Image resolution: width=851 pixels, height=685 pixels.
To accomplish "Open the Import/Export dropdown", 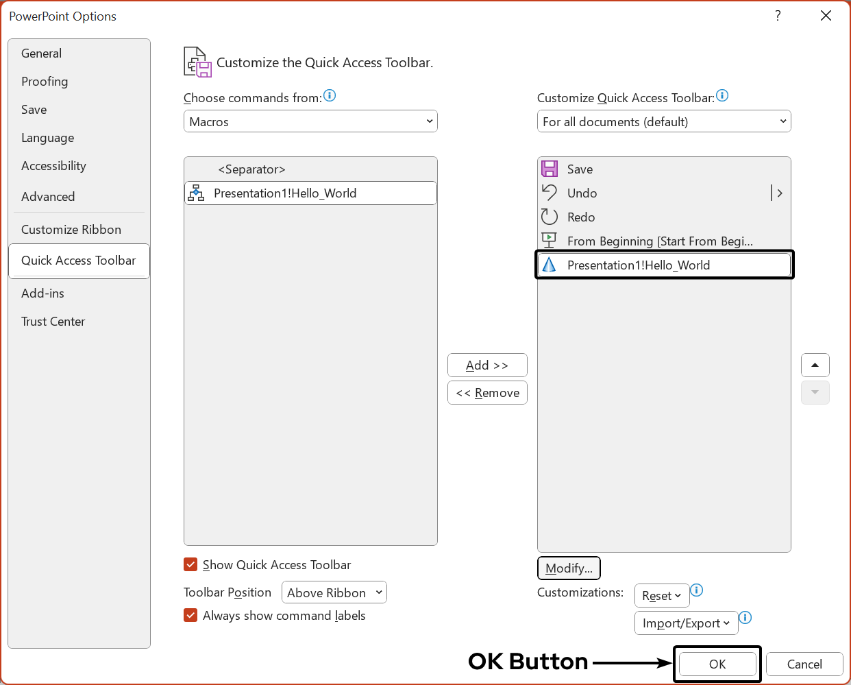I will pos(685,623).
